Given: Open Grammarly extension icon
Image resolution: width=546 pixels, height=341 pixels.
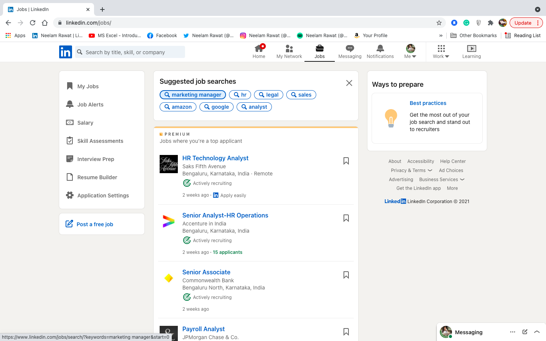Looking at the screenshot, I should [466, 23].
